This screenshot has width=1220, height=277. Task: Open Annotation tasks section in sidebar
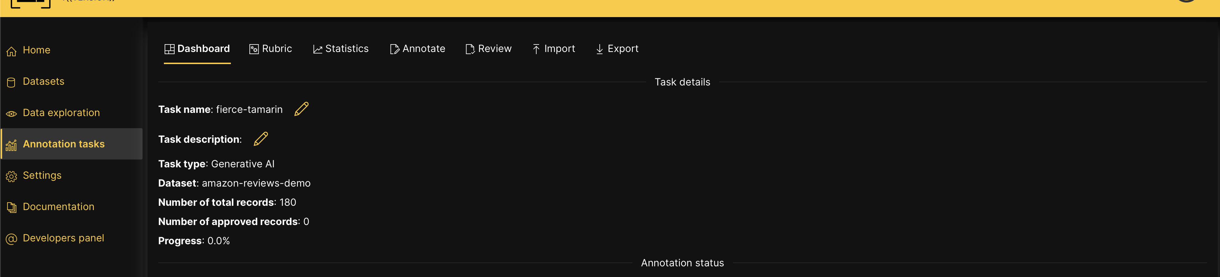coord(64,144)
